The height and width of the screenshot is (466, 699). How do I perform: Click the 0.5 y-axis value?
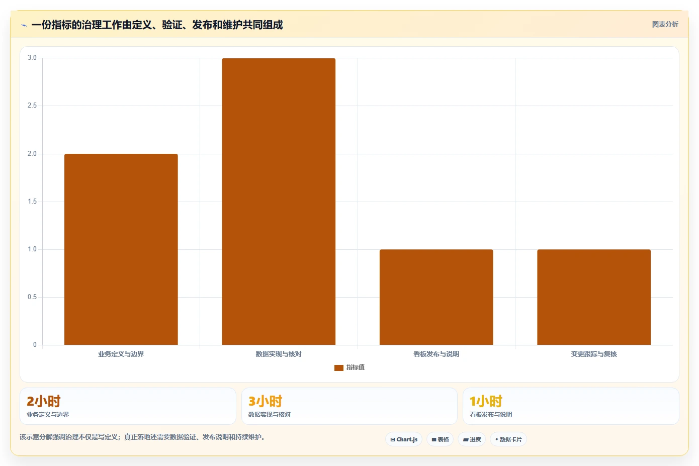point(32,297)
